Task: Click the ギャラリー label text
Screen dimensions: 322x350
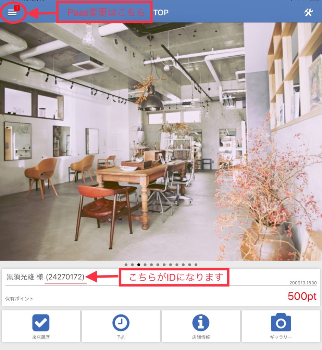Action: (x=281, y=337)
